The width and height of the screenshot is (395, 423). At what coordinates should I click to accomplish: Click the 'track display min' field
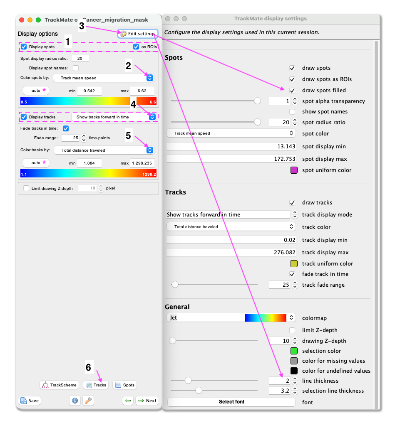pos(231,240)
